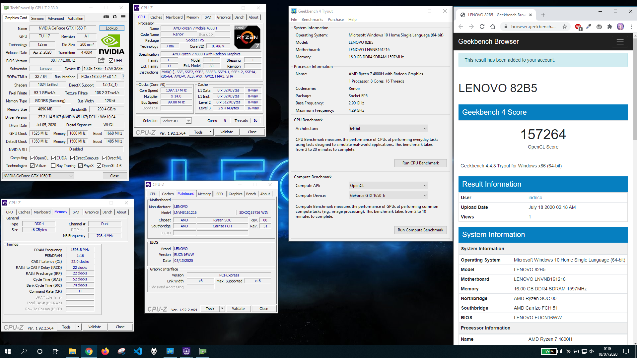Open the GPU-Z hamburger menu
Screen dimensions: 637x358
pos(123,17)
